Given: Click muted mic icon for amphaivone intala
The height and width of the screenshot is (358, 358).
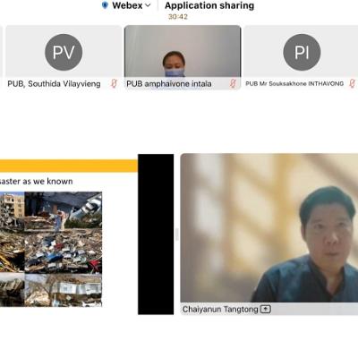Looking at the screenshot, I should (233, 83).
